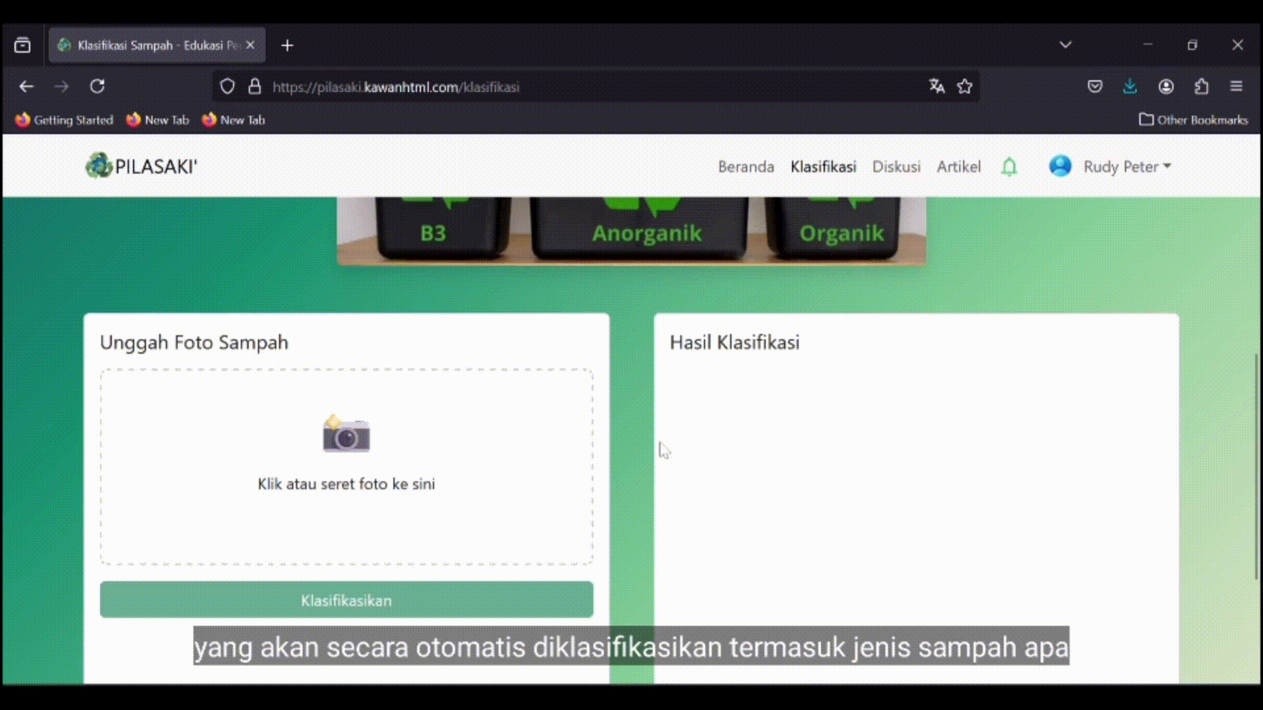Expand the Rudy Peter account dropdown

point(1127,167)
